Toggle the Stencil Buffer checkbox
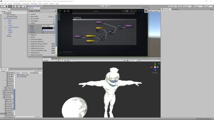This screenshot has width=214, height=120. [54, 19]
